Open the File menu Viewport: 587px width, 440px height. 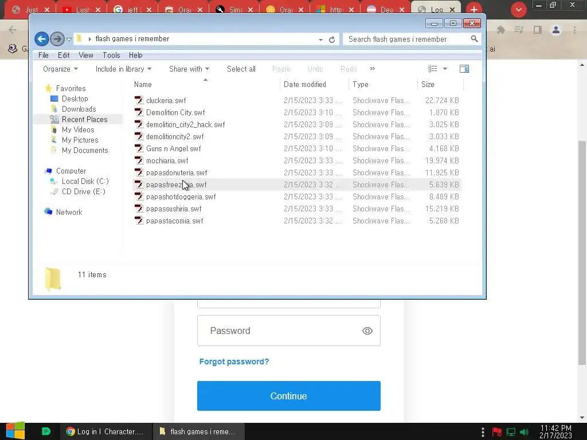tap(44, 56)
